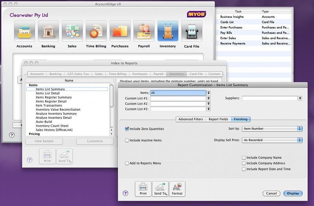This screenshot has height=206, width=314.
Task: Click the Display button
Action: point(293,193)
